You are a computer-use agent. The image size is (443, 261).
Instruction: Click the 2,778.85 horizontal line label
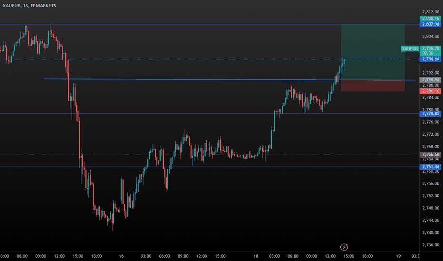click(x=430, y=114)
